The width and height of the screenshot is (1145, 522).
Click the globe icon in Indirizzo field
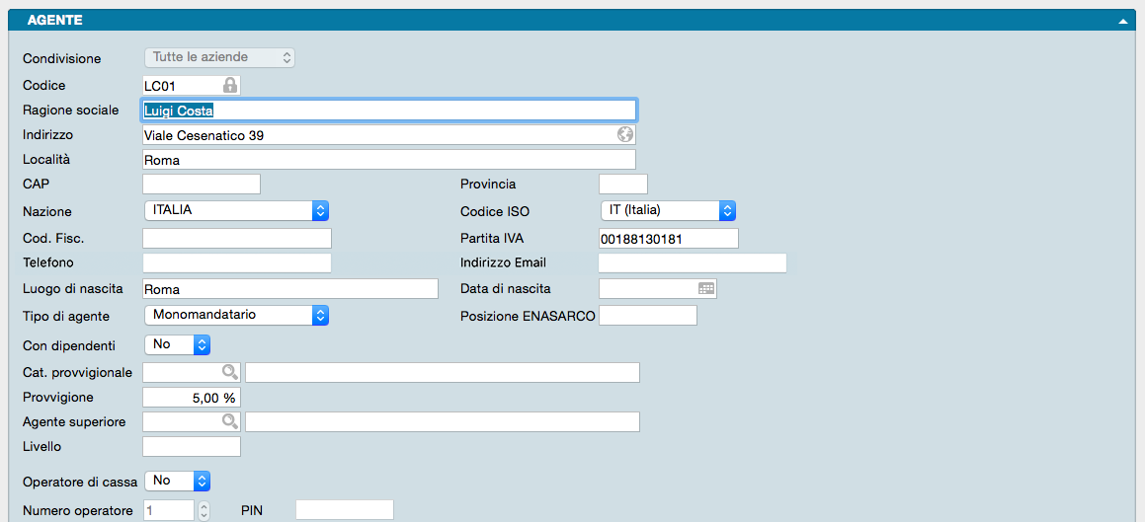624,134
